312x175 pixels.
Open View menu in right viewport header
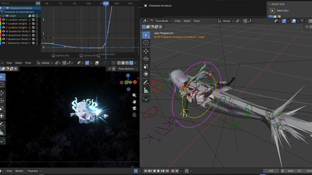[178, 21]
